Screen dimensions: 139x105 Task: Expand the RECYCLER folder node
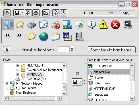18,65
